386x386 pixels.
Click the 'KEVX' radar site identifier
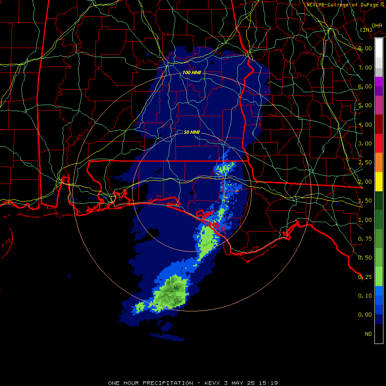pyautogui.click(x=212, y=383)
